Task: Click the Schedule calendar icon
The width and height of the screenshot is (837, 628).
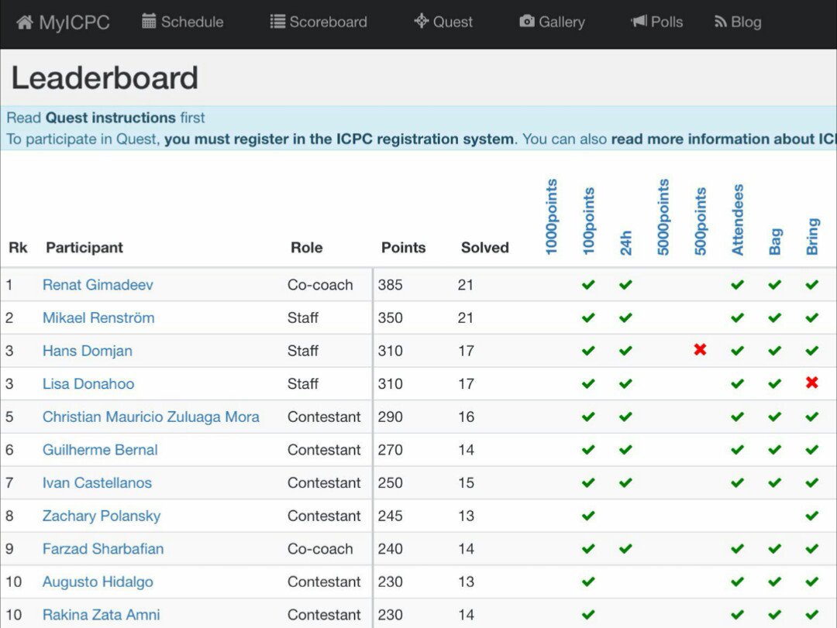Action: 149,22
